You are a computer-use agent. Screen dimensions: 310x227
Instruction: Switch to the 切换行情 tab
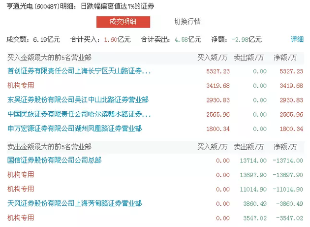click(187, 22)
